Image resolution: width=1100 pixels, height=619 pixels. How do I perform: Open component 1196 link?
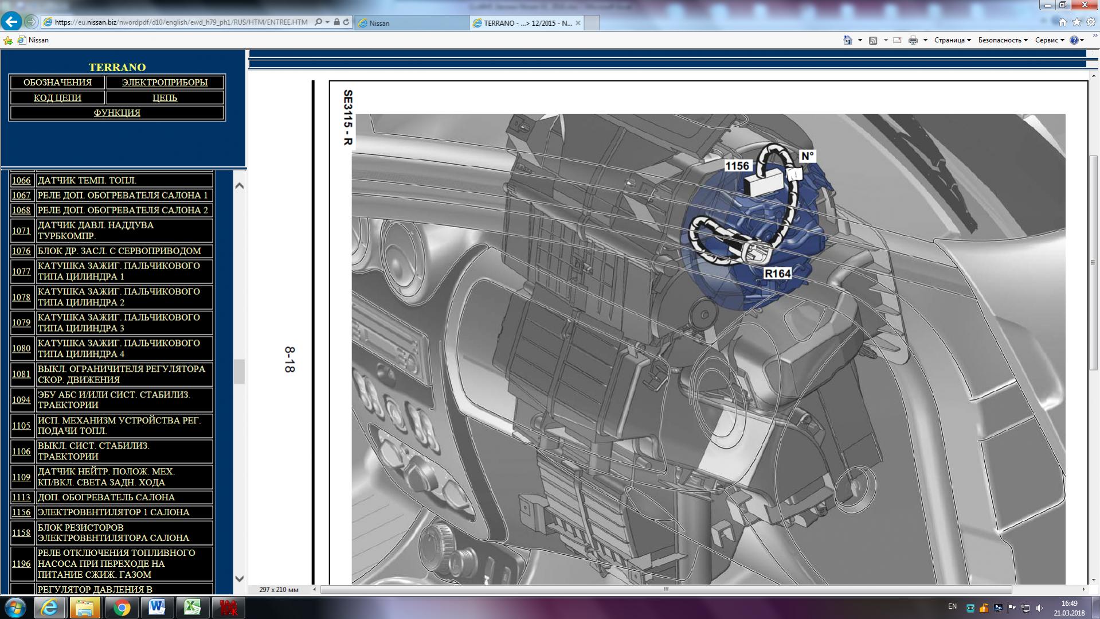point(21,563)
